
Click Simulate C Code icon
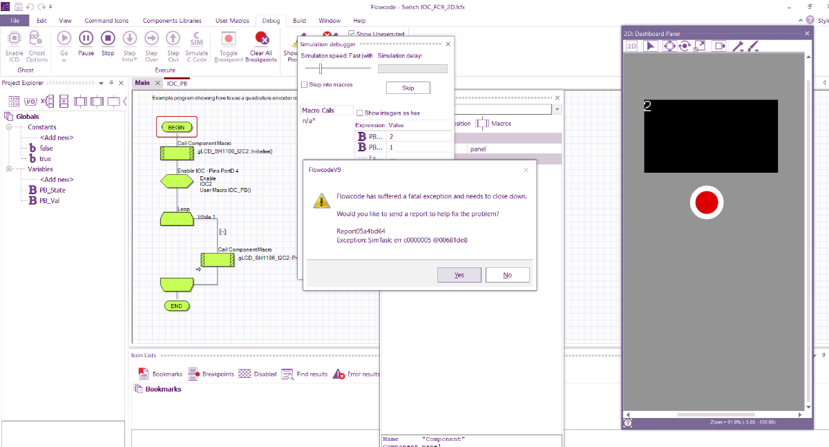[196, 39]
